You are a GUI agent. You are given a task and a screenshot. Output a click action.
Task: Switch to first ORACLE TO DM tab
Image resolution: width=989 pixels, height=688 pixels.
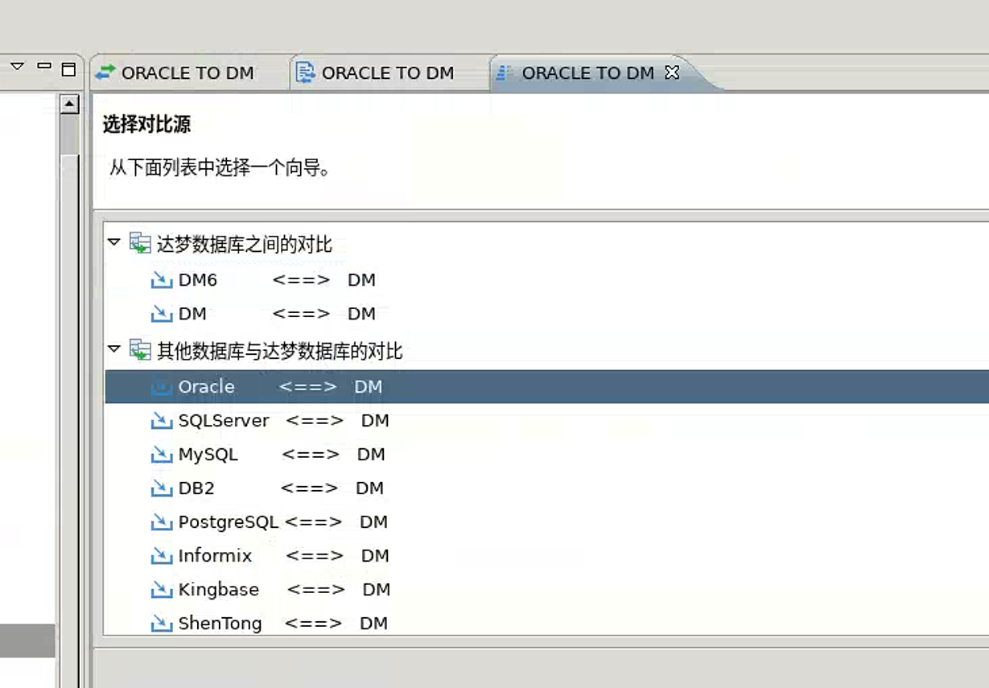coord(175,73)
